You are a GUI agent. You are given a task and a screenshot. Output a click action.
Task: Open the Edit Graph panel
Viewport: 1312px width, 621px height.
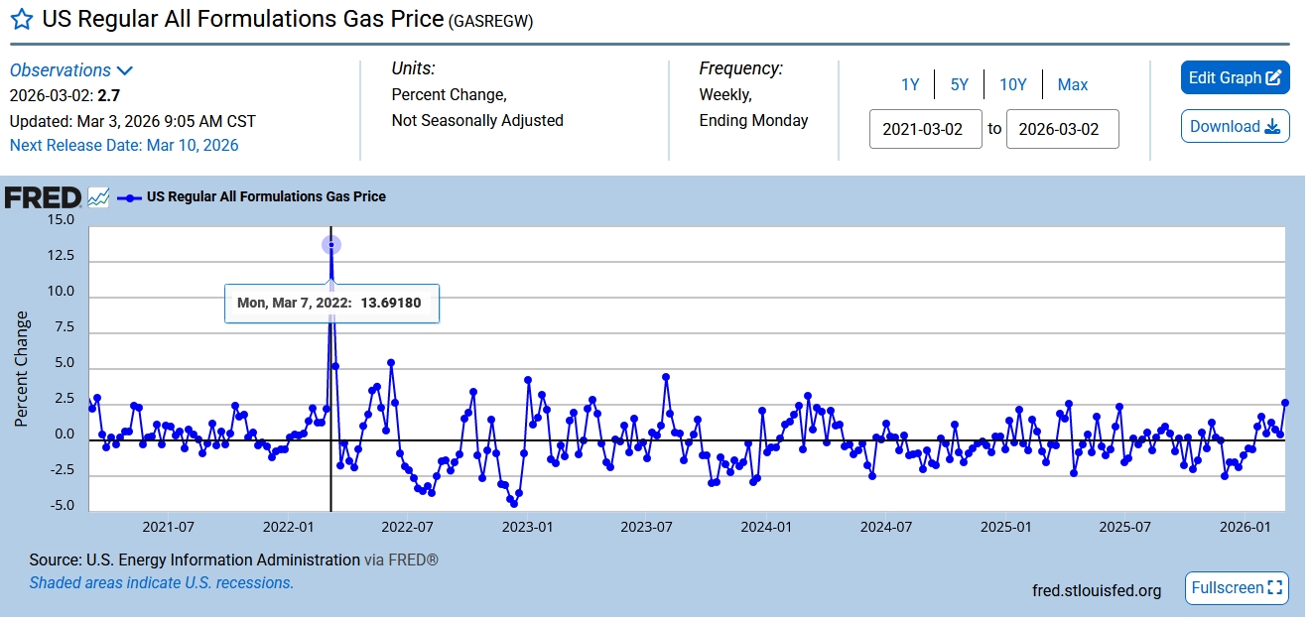(x=1235, y=78)
